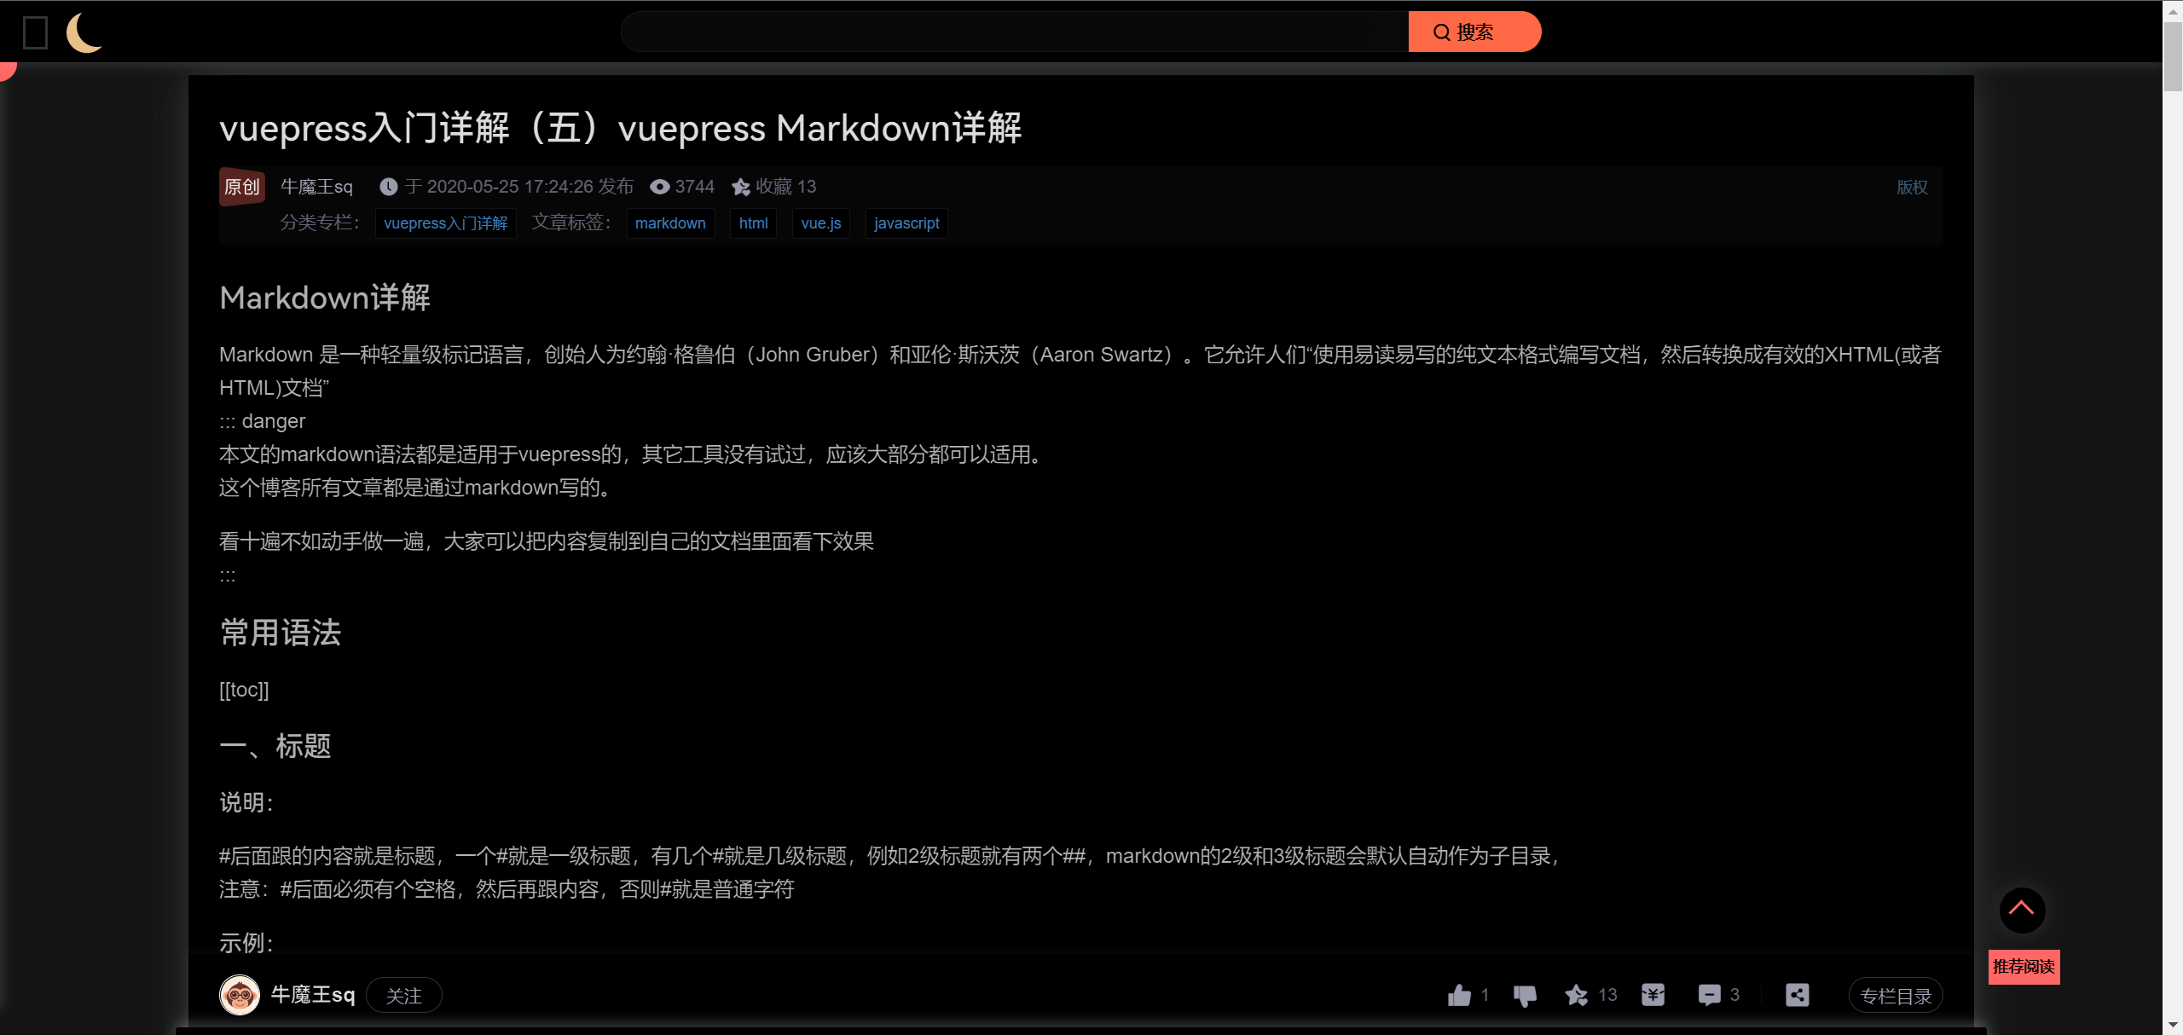Click the rectangle icon at top-left
Viewport: 2183px width, 1035px height.
tap(35, 33)
